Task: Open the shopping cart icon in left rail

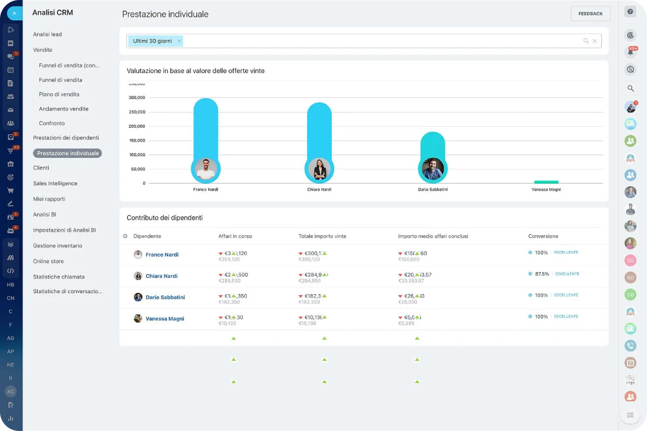Action: coord(11,190)
